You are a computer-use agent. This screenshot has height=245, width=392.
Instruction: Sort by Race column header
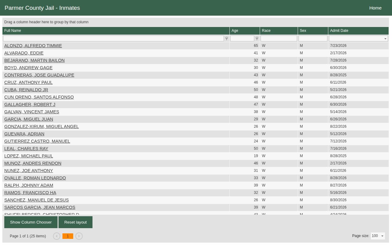coord(279,31)
